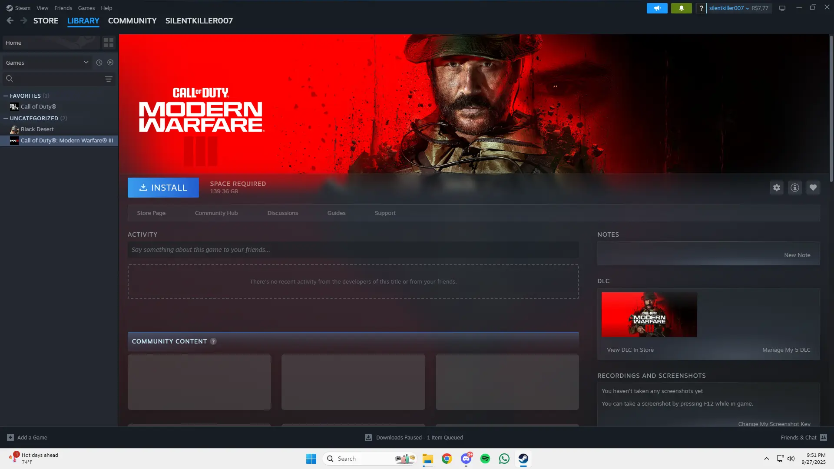Show game info icon

coord(795,188)
